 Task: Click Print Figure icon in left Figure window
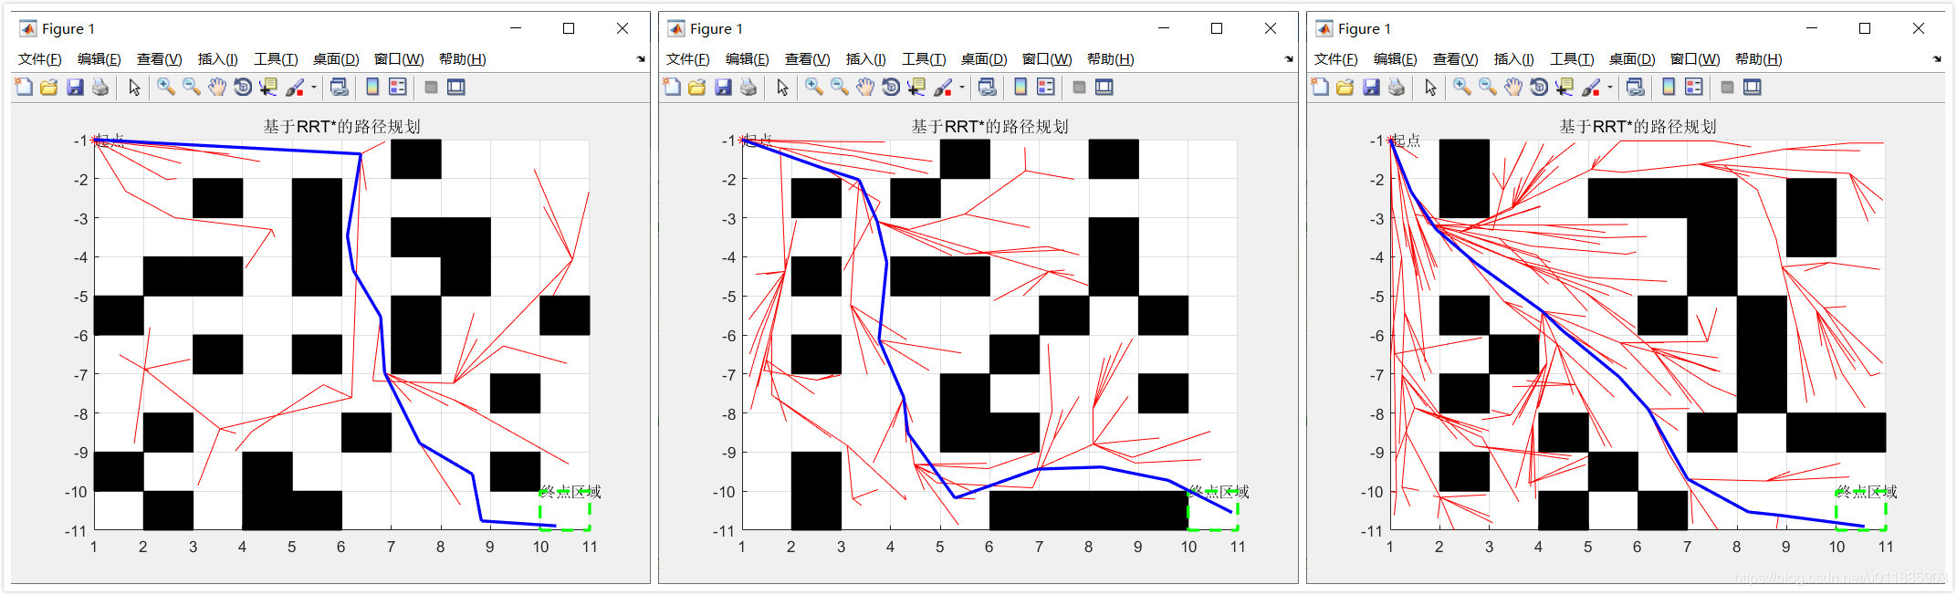tap(100, 87)
